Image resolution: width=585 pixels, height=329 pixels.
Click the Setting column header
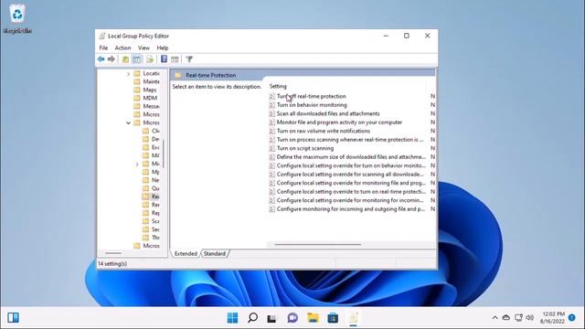click(278, 86)
